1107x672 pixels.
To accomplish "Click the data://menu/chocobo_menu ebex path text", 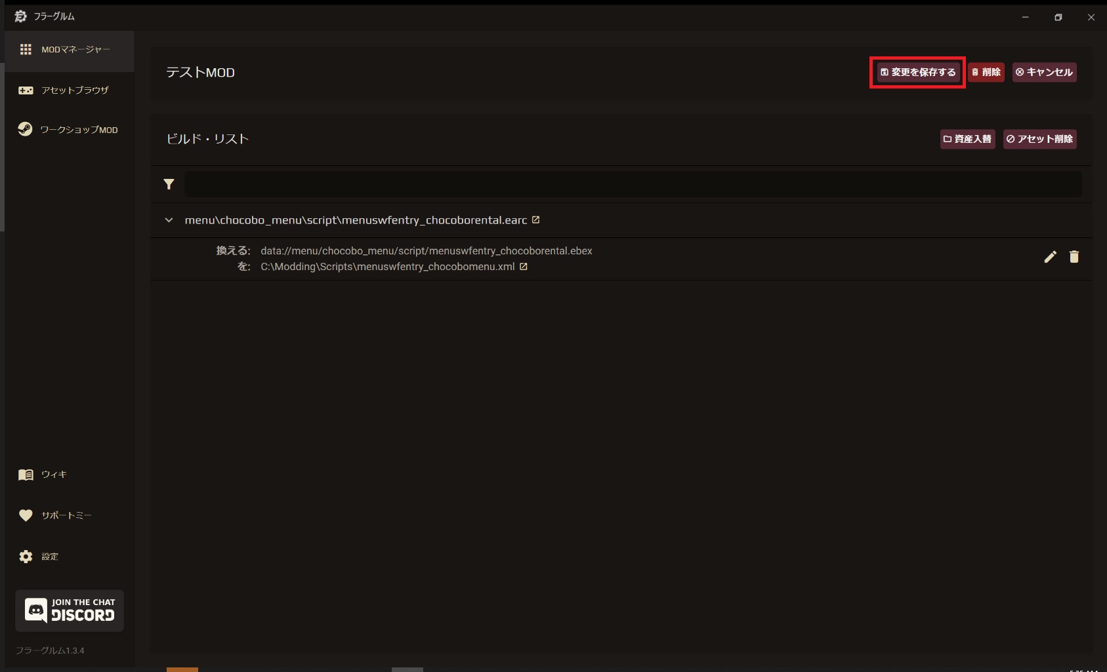I will point(427,251).
